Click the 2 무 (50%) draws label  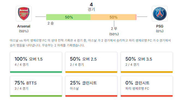click(114, 31)
